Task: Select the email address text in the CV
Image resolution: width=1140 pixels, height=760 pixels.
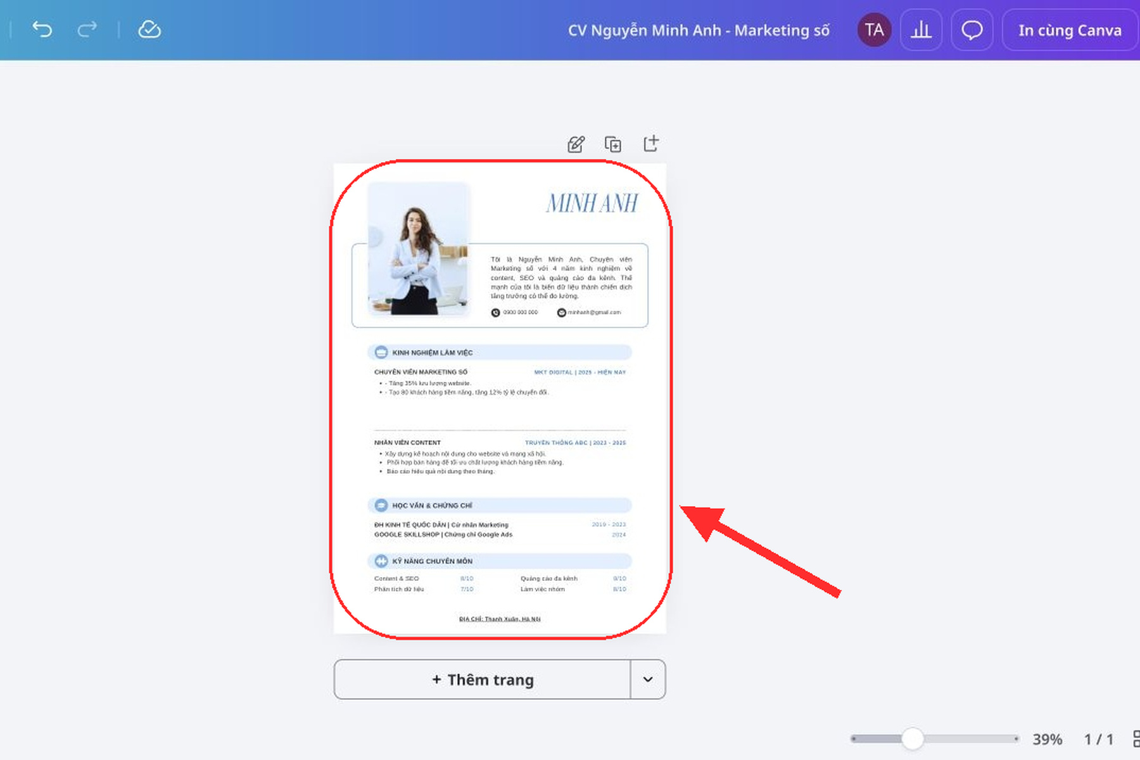Action: tap(594, 312)
